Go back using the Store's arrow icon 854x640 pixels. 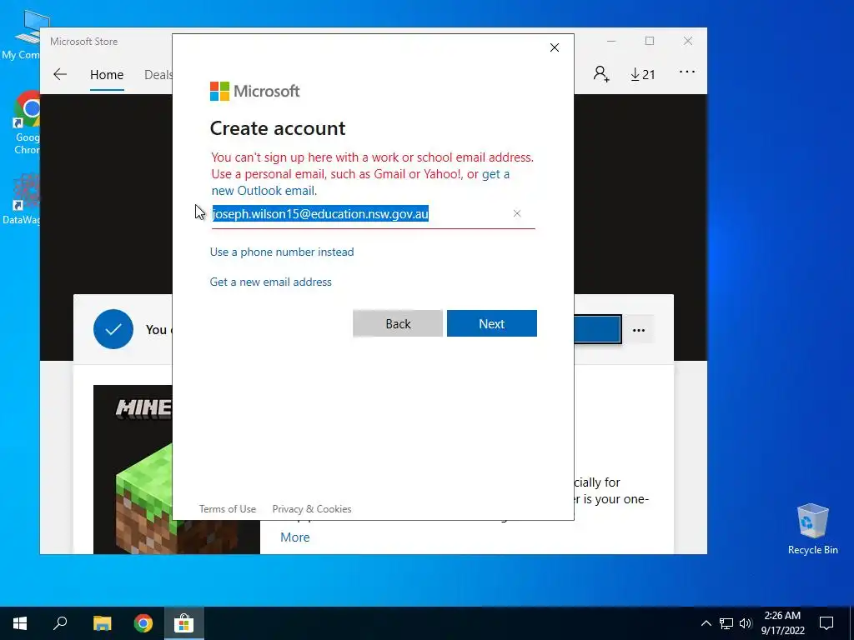pos(60,74)
